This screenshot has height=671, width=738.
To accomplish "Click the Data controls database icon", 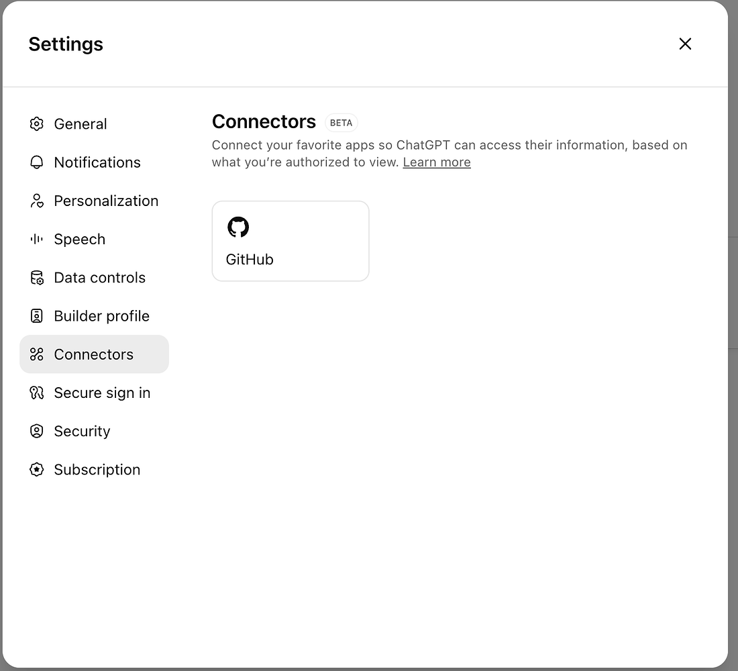I will pos(37,277).
